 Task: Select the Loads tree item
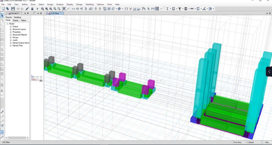pos(15,40)
